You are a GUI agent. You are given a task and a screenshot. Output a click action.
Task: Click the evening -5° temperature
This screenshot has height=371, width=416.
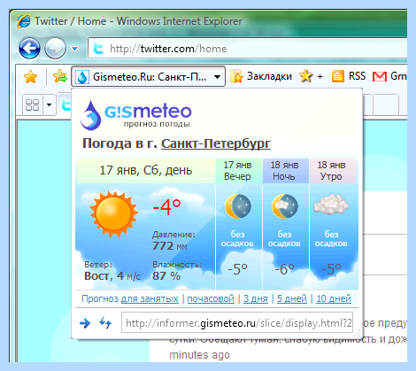(x=237, y=269)
